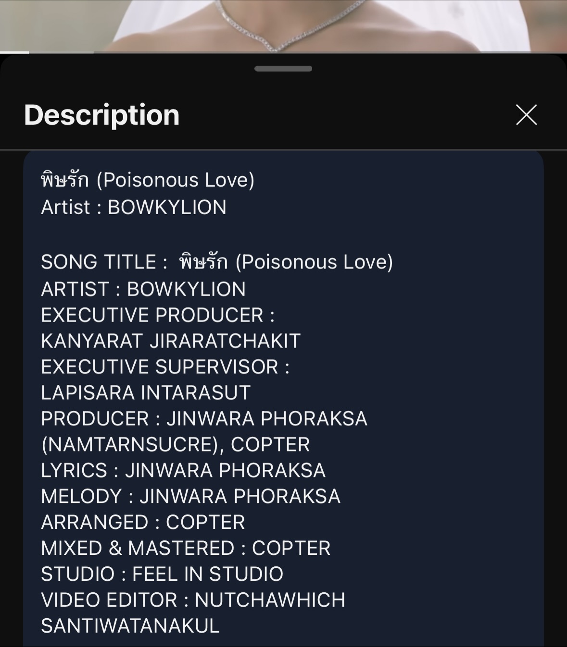Tap the drag handle above Description

click(283, 69)
